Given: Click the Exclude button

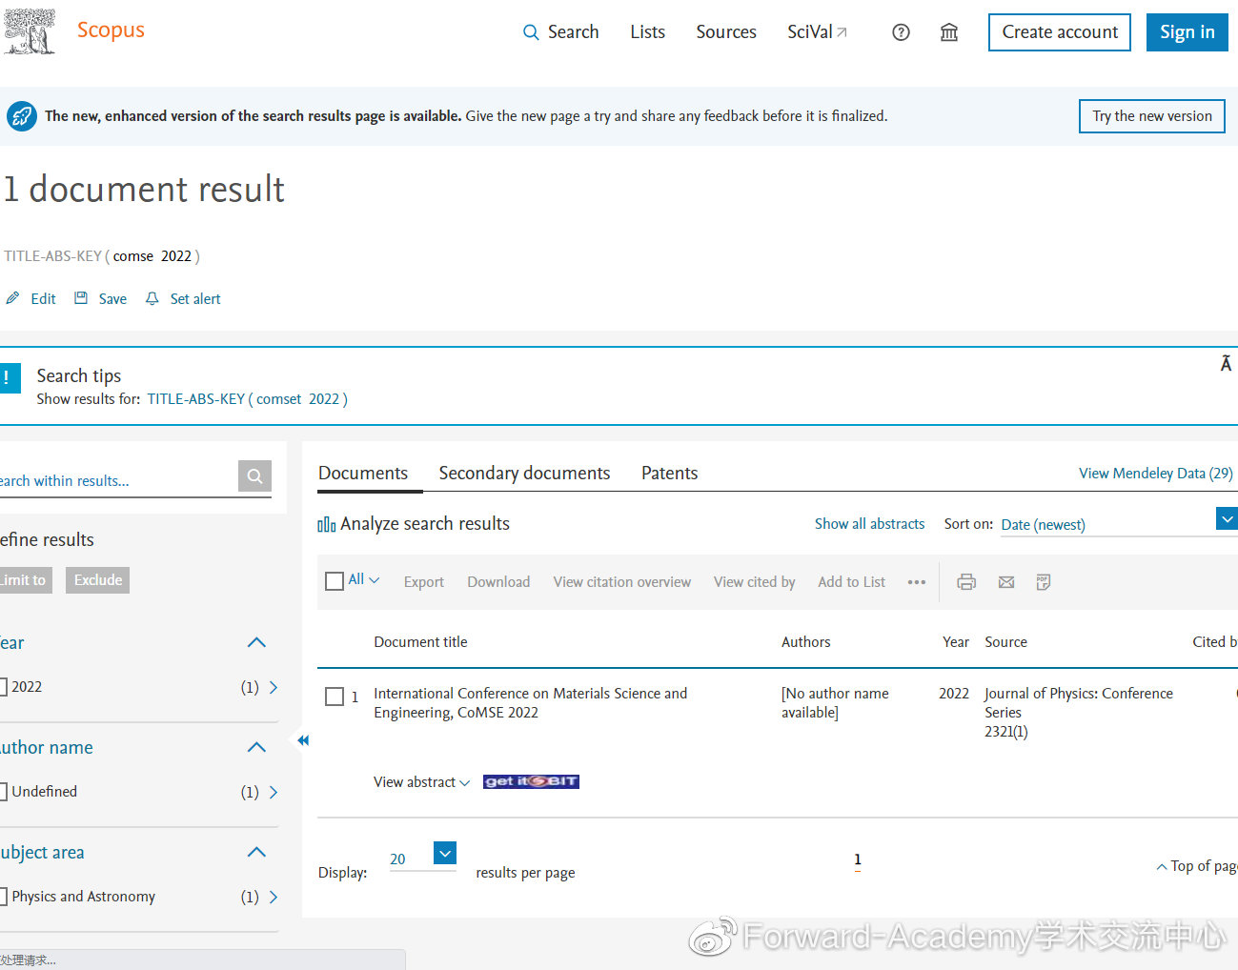Looking at the screenshot, I should click(x=98, y=580).
